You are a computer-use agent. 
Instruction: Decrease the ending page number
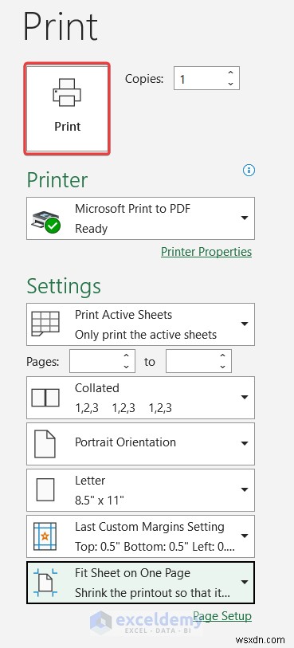pos(222,367)
